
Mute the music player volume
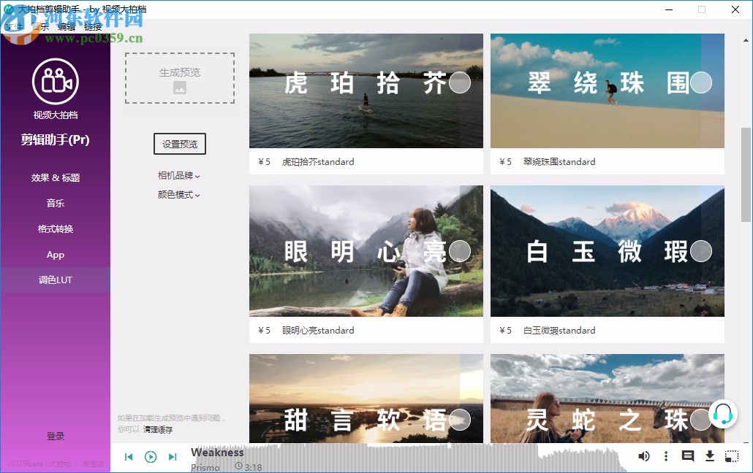[x=644, y=456]
